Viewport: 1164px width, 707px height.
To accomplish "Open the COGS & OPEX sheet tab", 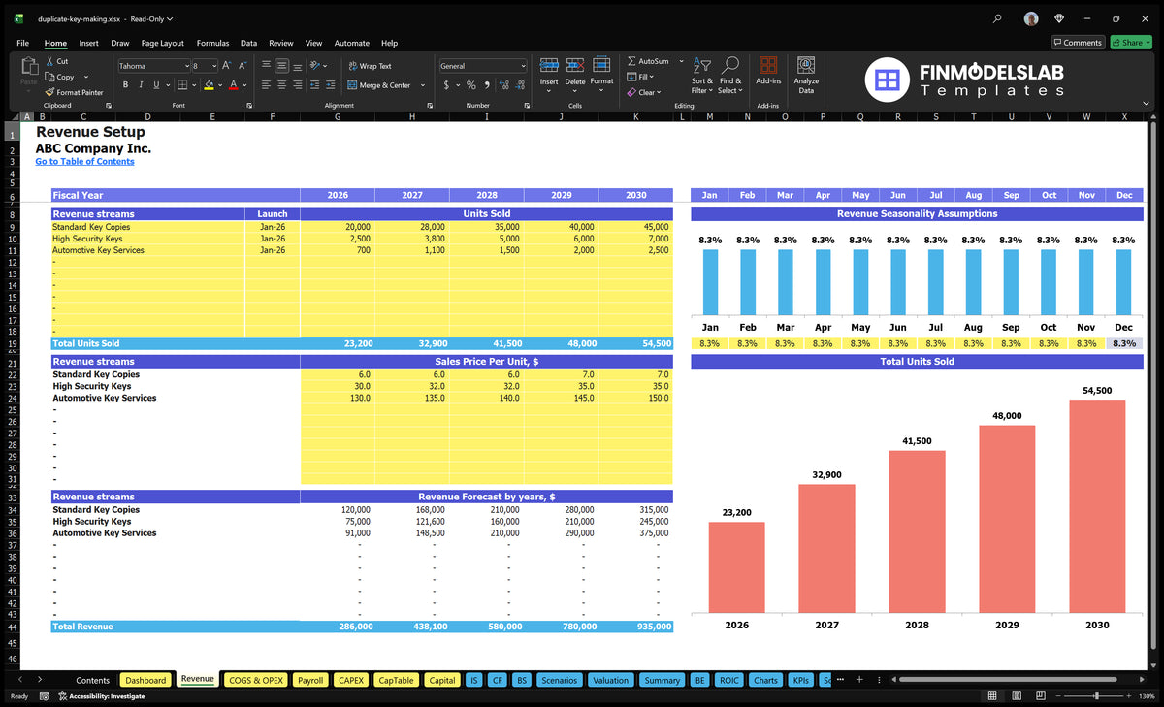I will (x=255, y=680).
